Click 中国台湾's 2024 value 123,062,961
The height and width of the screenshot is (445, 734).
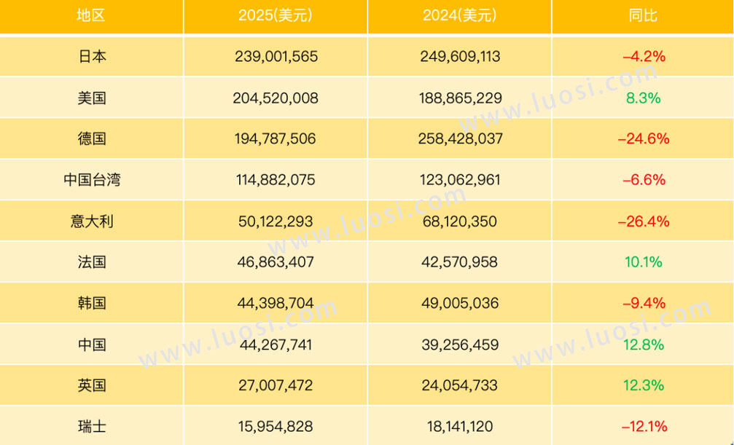pos(459,179)
